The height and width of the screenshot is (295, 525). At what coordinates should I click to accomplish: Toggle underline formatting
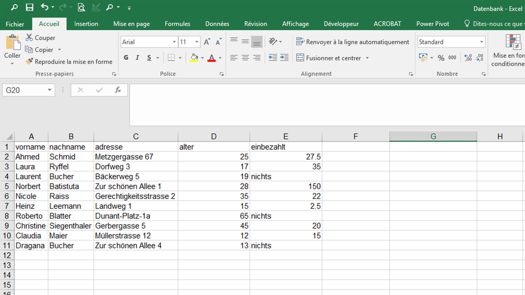149,58
